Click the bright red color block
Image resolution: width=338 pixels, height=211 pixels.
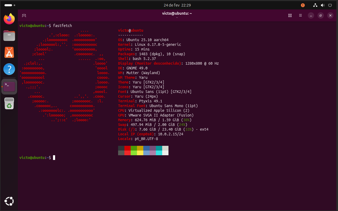(x=128, y=153)
